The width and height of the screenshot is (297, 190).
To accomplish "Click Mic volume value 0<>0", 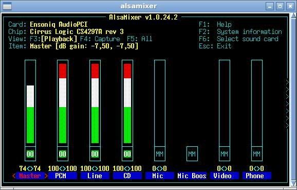I will 160,168.
